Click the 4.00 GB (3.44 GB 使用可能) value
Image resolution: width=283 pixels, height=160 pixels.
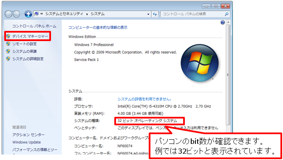tap(140, 113)
